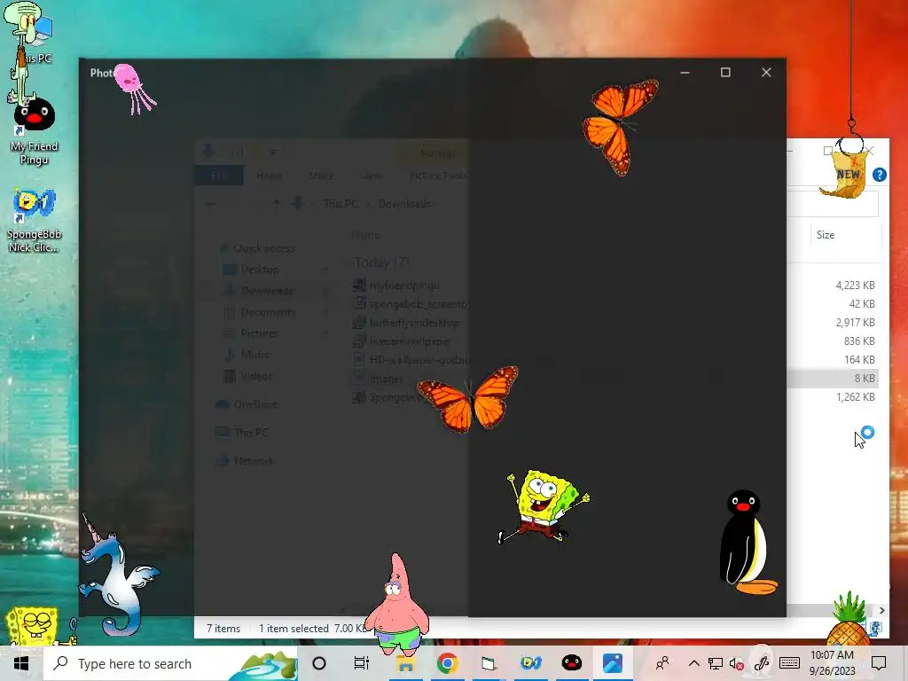Click the highlighted 8 KB size cell
Viewport: 908px width, 681px height.
[x=865, y=378]
